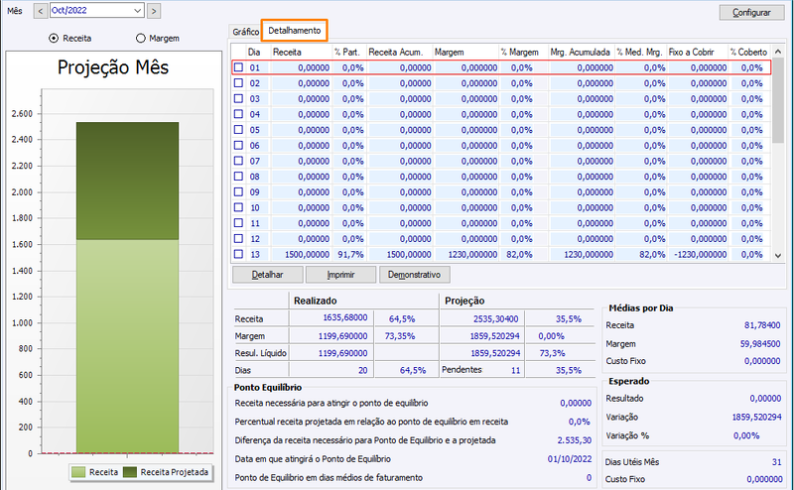The width and height of the screenshot is (794, 490).
Task: Click the Imprimir button
Action: 340,275
